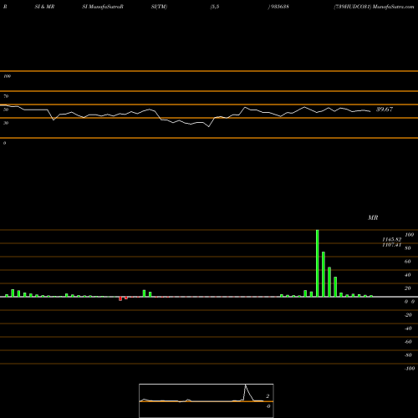Click the RSI value label 39.67
The height and width of the screenshot is (418, 418).
tap(385, 110)
